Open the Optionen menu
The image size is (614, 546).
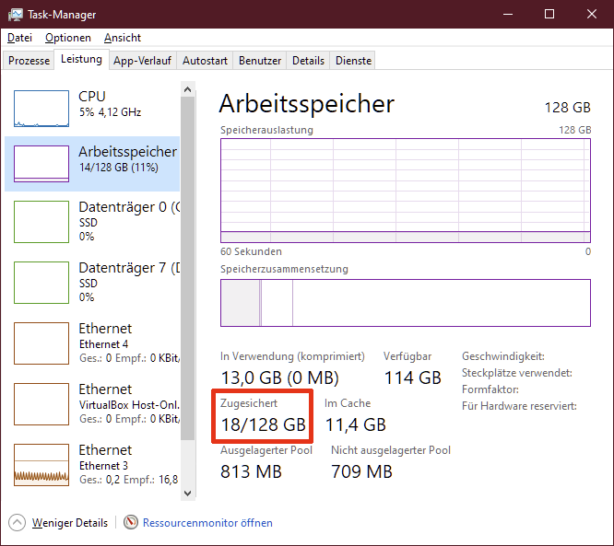click(68, 38)
